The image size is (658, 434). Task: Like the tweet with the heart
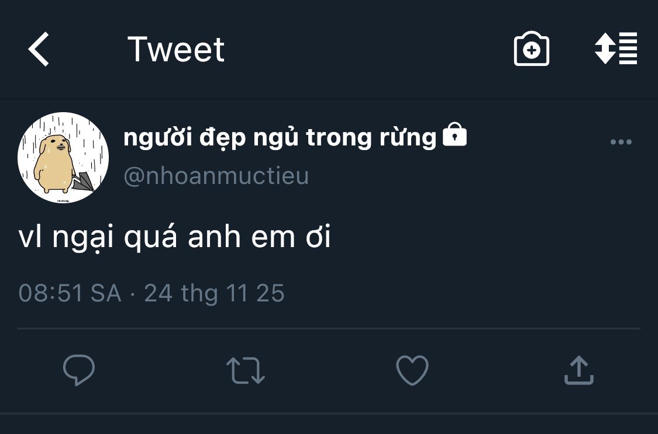pyautogui.click(x=412, y=370)
